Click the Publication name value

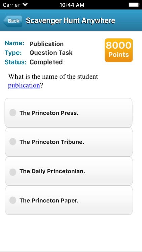46,44
